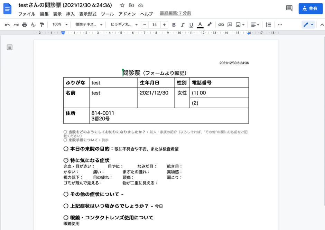The image size is (325, 230).
Task: Open 編集 menu
Action: click(44, 14)
